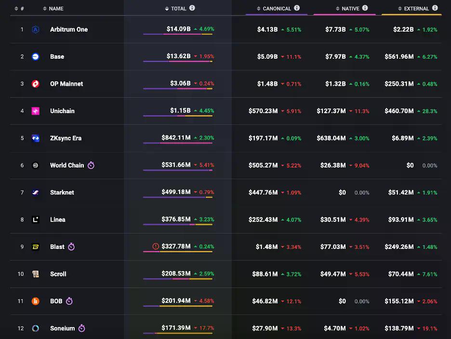This screenshot has width=451, height=339.
Task: Click Arbitrum One external value $2.22B
Action: [x=404, y=29]
